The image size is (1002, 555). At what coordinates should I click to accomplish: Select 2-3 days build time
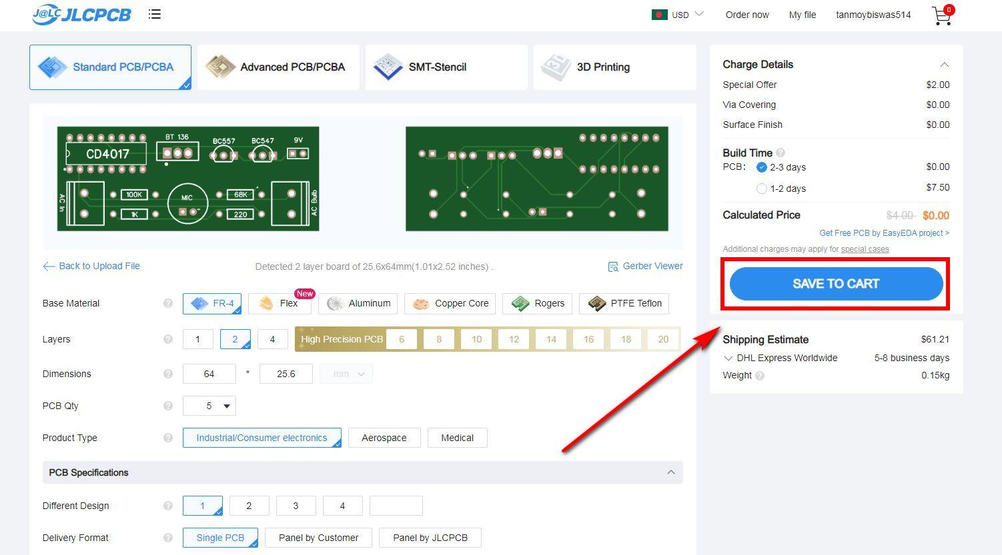point(762,167)
